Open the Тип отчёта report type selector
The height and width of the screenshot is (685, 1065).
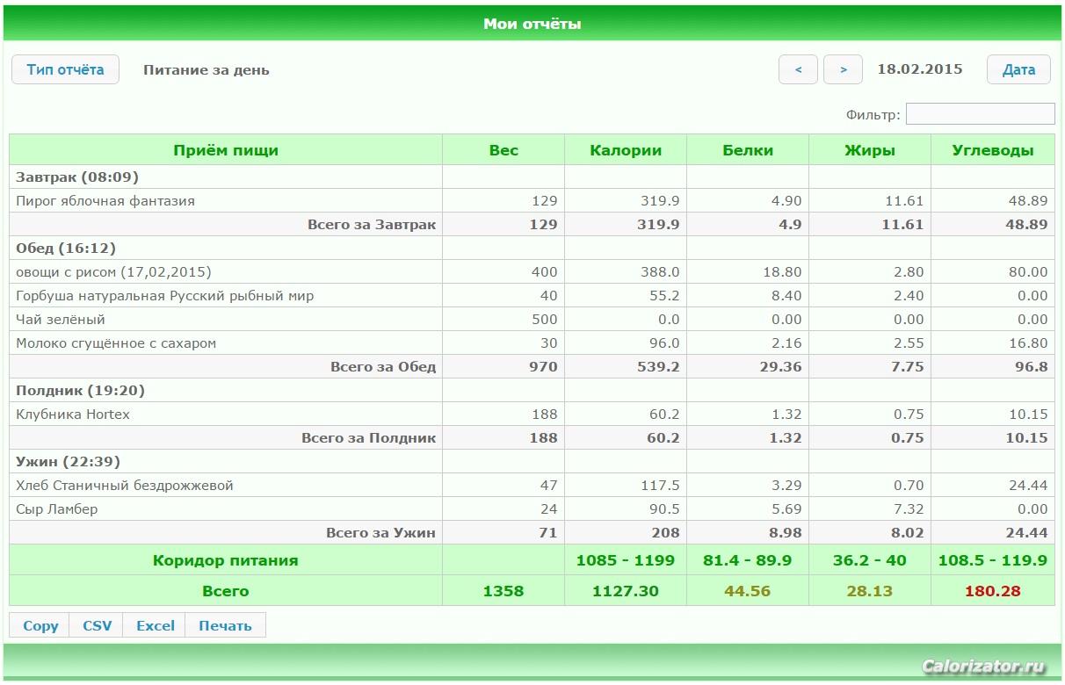[x=65, y=69]
